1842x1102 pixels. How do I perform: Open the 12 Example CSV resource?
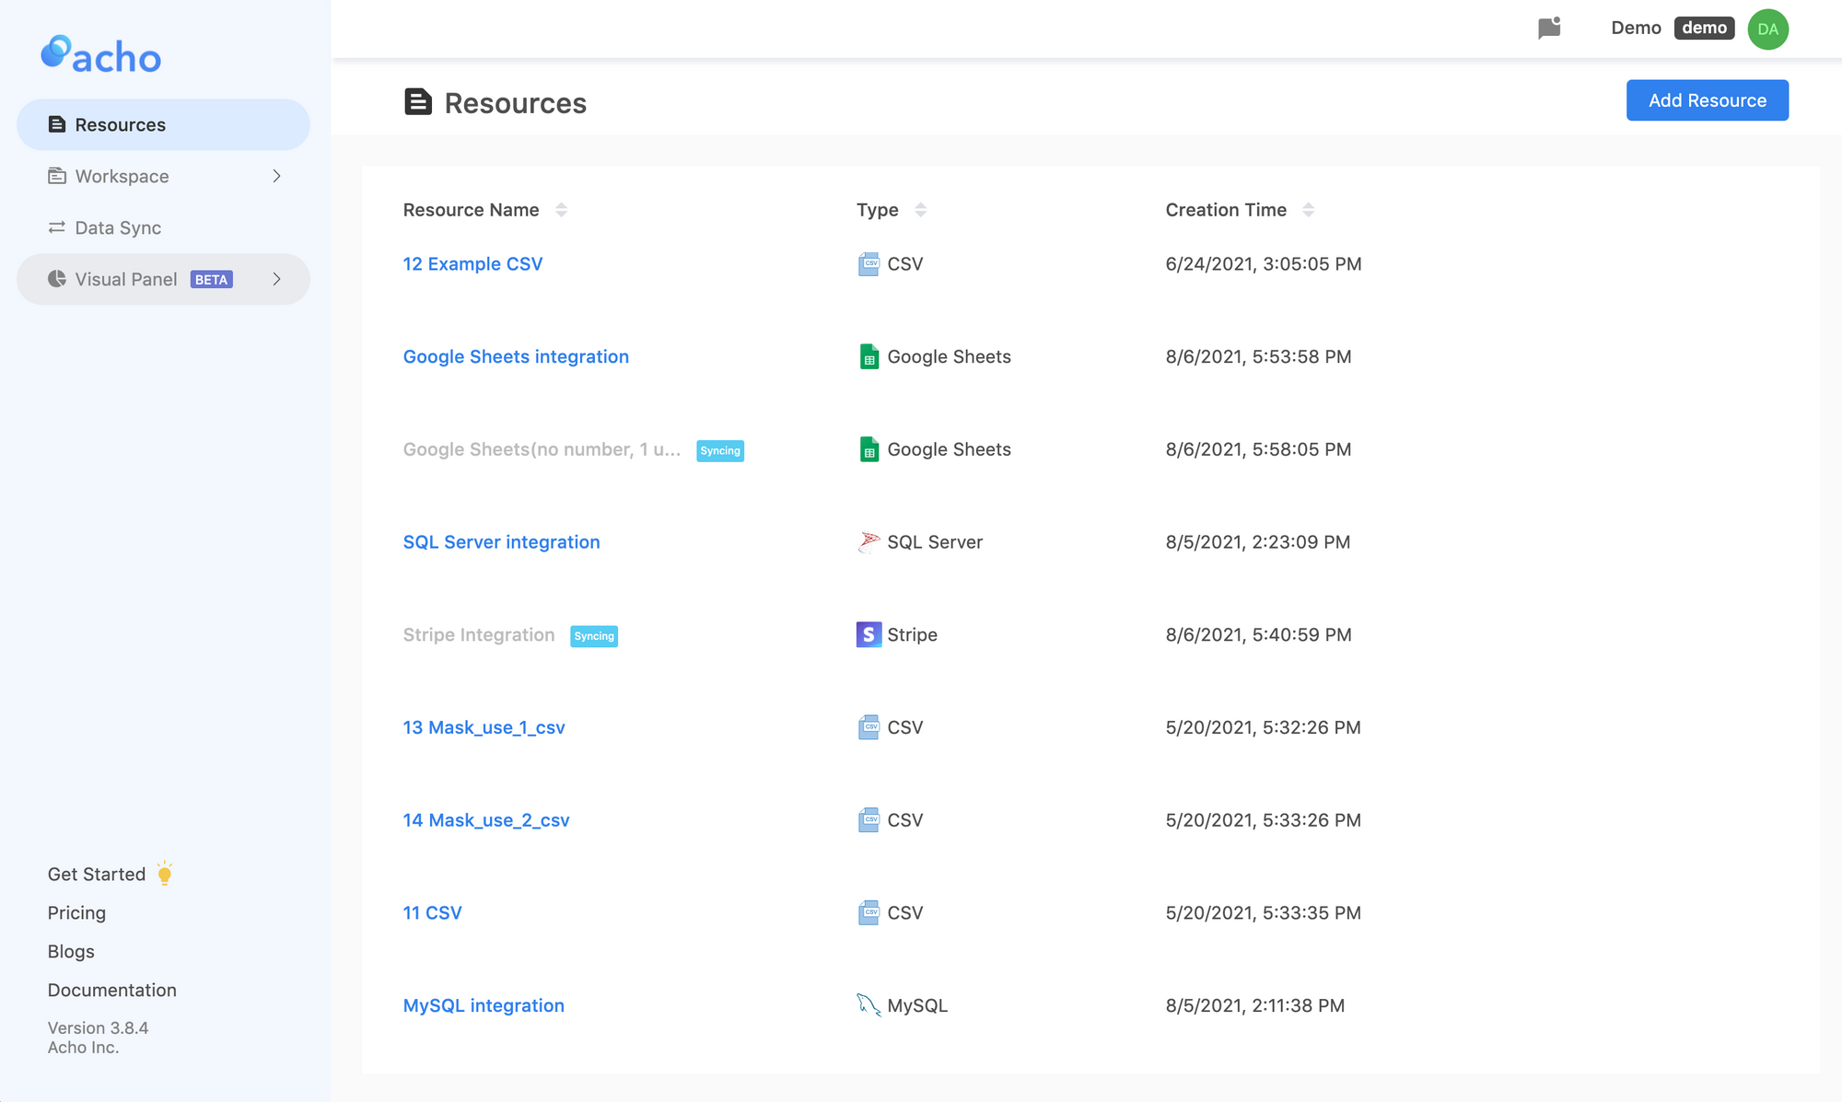click(x=472, y=264)
